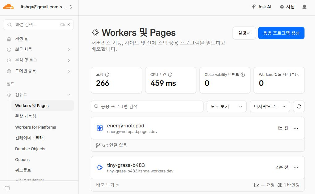Click the tiny-grass-b483.itshga.workers.dev URL text

[x=140, y=171]
